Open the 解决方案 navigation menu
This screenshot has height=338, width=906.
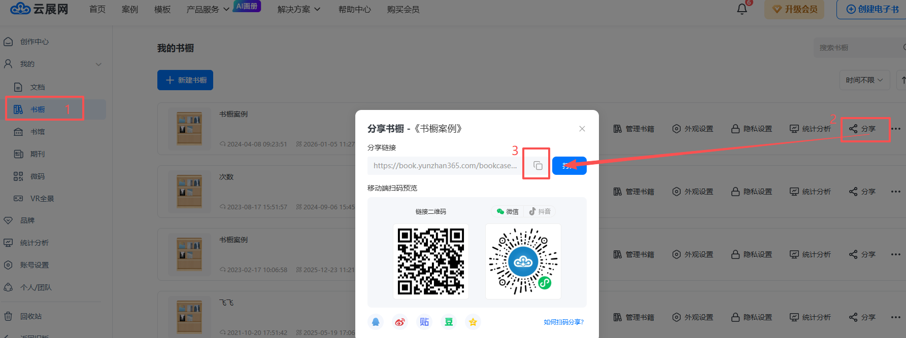298,10
